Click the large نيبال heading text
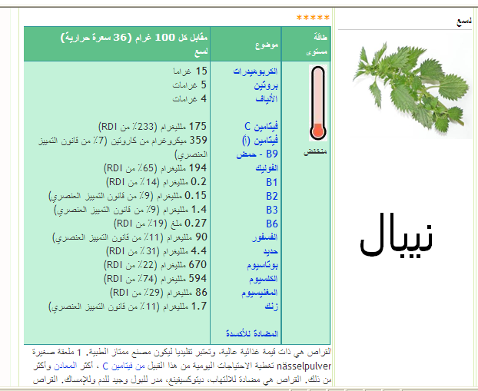The width and height of the screenshot is (478, 391). 396,239
